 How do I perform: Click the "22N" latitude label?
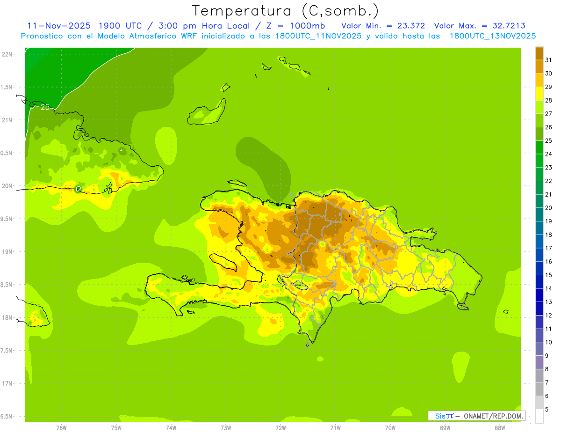click(7, 54)
